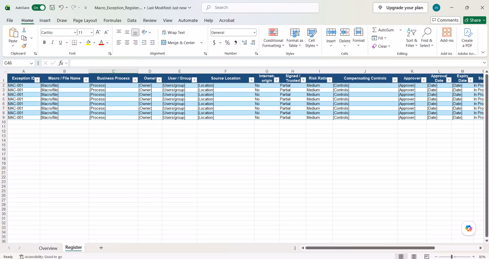Click the Create a PDF icon
This screenshot has width=489, height=259.
pyautogui.click(x=467, y=38)
